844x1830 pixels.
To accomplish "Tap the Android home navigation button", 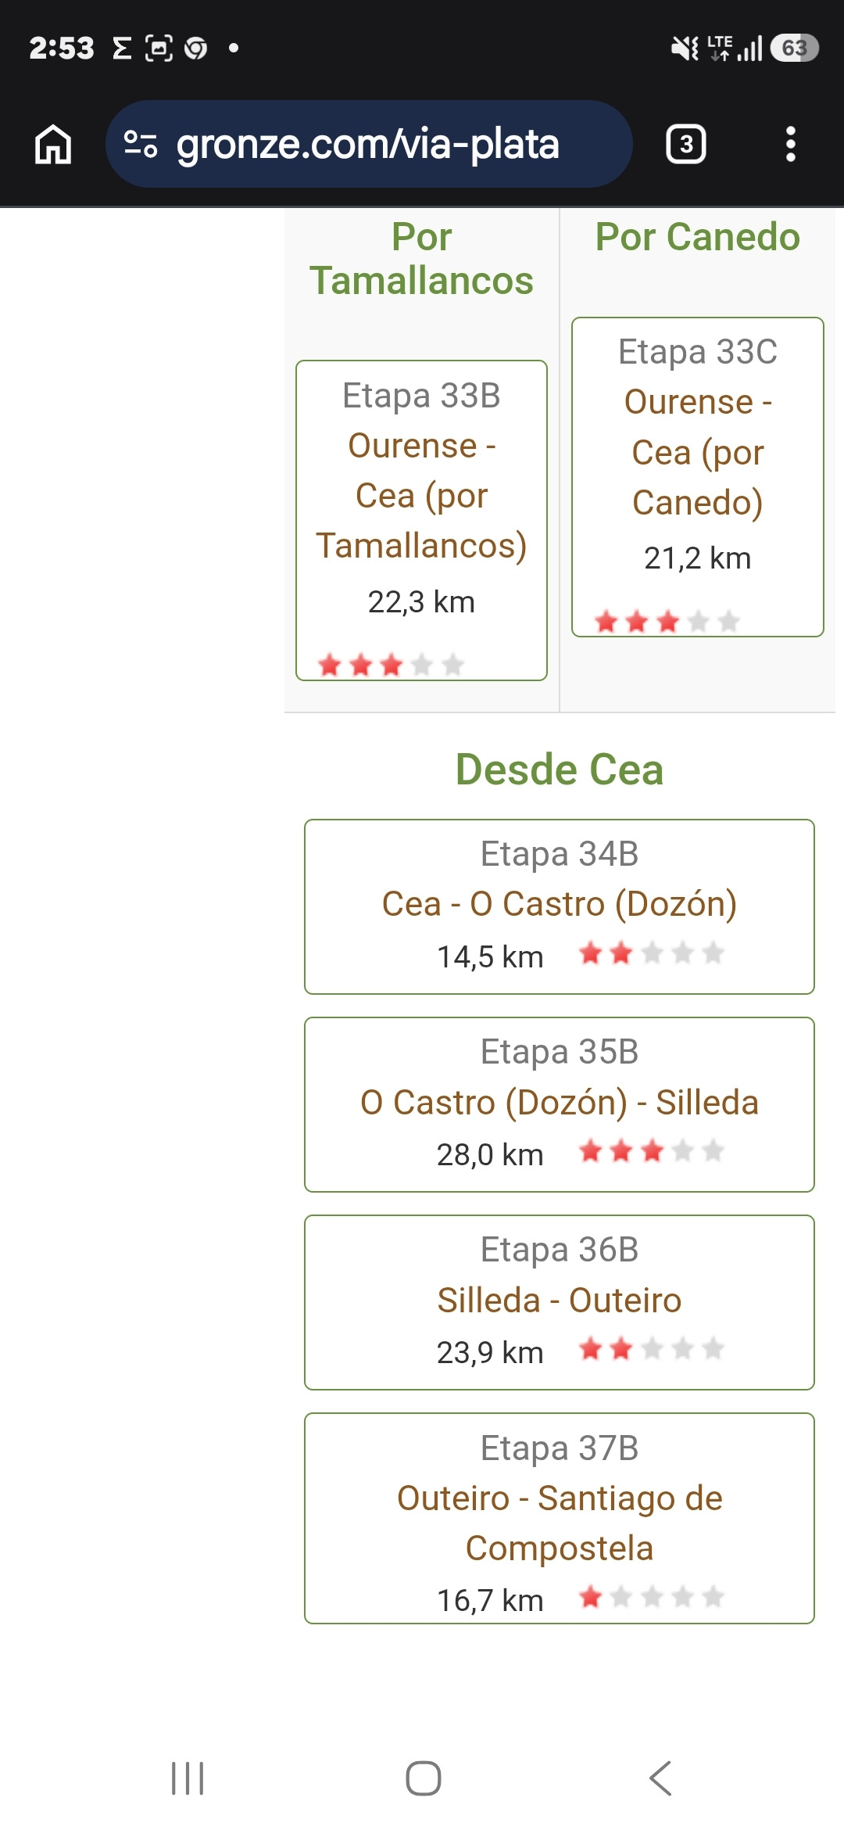I will (x=423, y=1778).
